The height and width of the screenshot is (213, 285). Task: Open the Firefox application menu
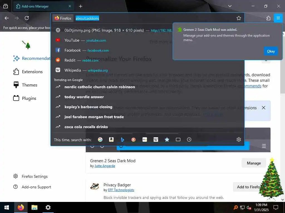pyautogui.click(x=278, y=18)
